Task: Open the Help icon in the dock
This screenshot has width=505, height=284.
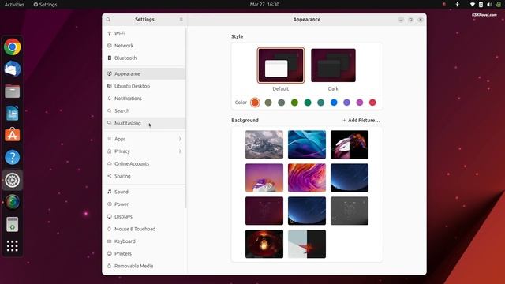Action: tap(13, 158)
